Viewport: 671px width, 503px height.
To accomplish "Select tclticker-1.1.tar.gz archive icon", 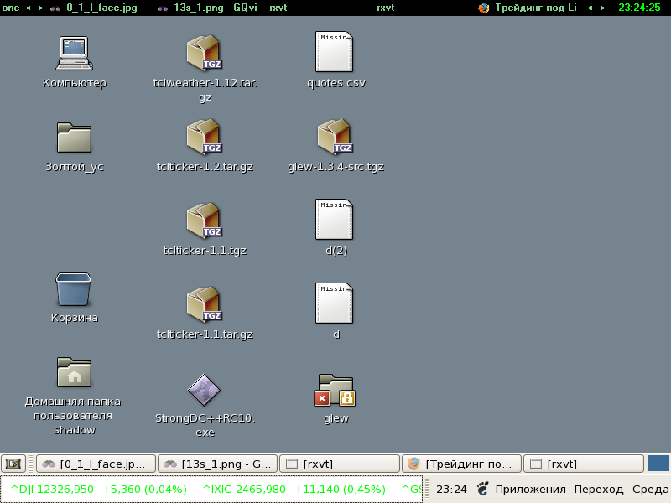I will click(x=205, y=304).
